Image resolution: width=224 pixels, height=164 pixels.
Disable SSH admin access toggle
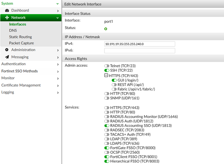point(107,71)
